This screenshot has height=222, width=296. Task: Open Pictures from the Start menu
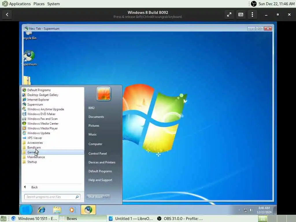(x=94, y=125)
